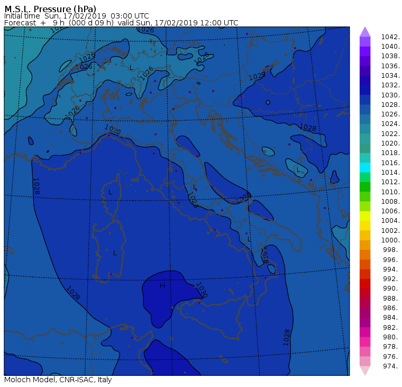402x387 pixels.
Task: Click the '982.' legend value
Action: coord(391,328)
